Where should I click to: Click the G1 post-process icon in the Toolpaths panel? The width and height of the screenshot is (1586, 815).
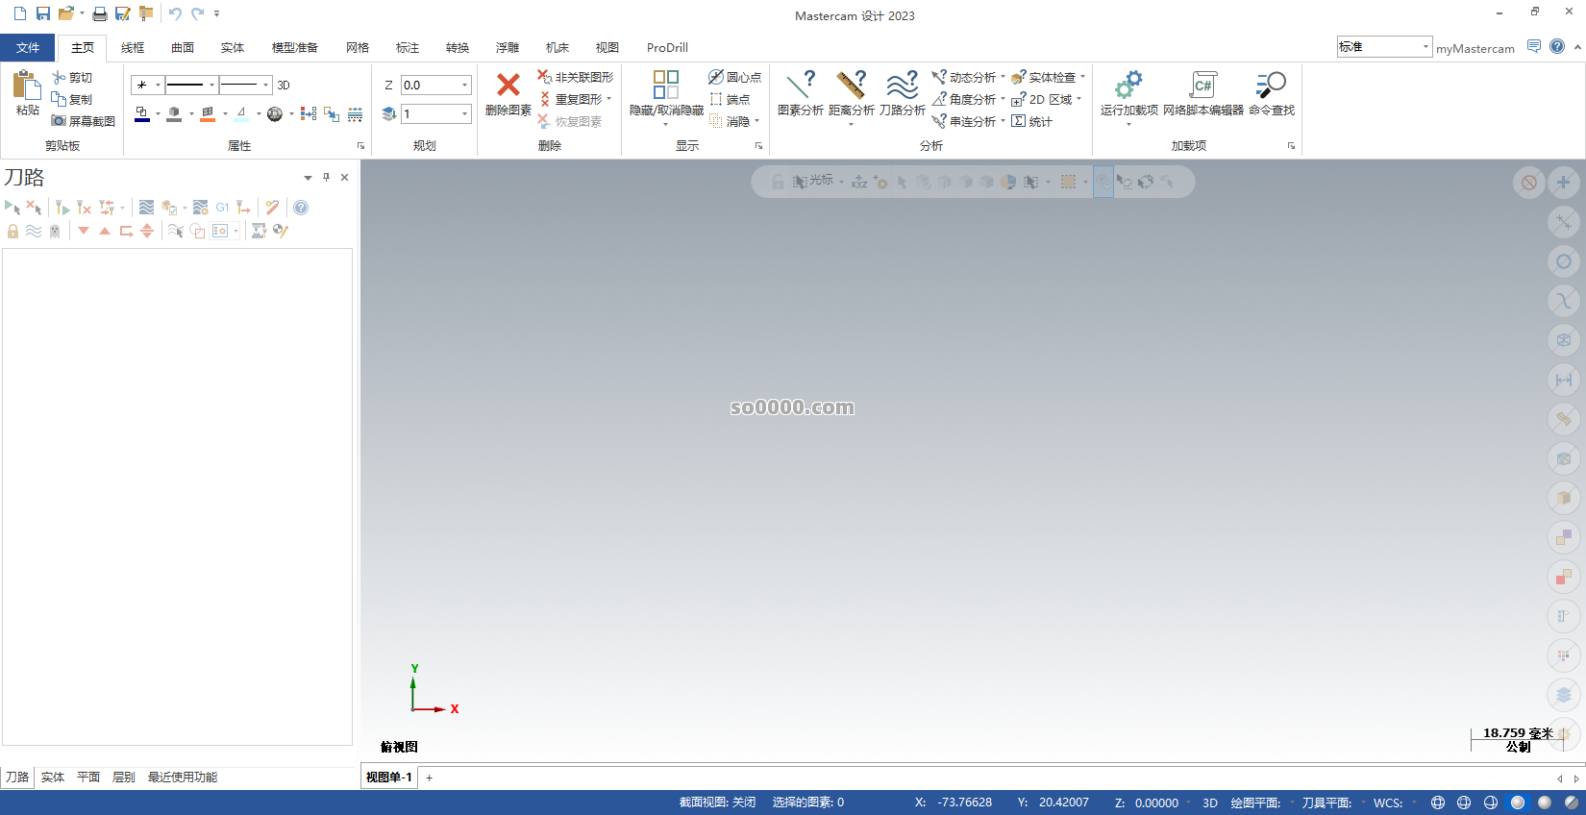pyautogui.click(x=222, y=208)
